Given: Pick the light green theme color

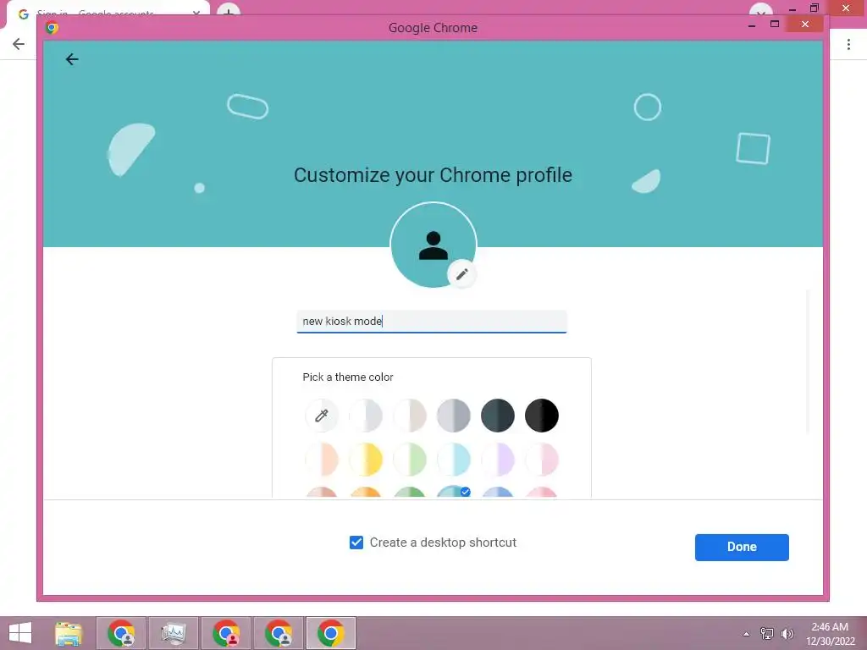Looking at the screenshot, I should (410, 460).
